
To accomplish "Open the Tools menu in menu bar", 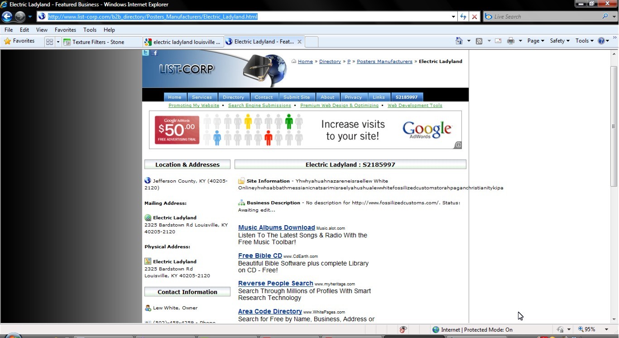I will [x=90, y=30].
